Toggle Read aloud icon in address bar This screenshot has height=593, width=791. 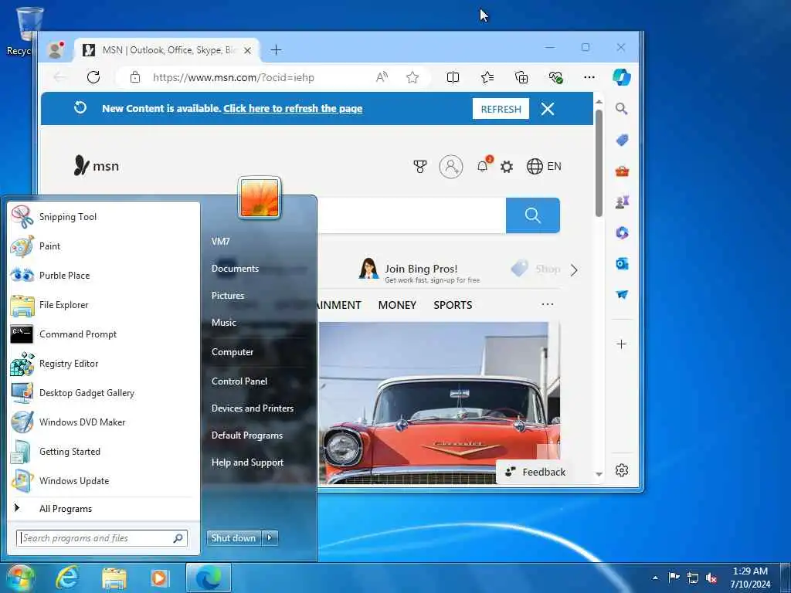[x=382, y=77]
